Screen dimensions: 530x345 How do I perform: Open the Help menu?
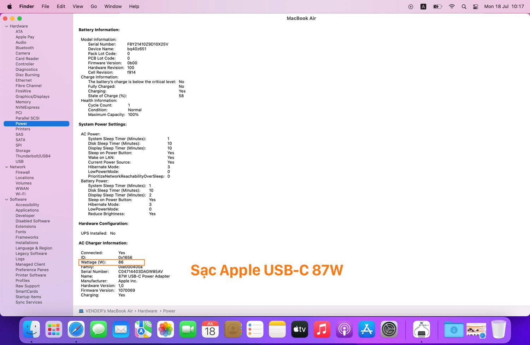pos(134,6)
